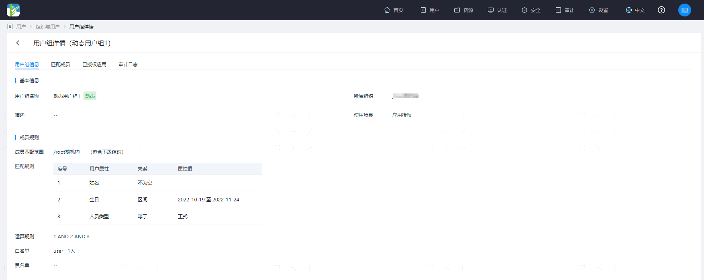Open the 审计 menu item
The height and width of the screenshot is (280, 704).
tap(565, 10)
